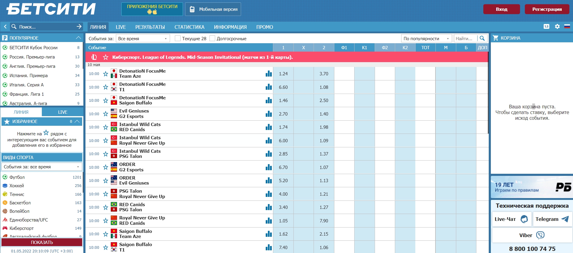Select odds 1.24 for DetonatioN FocusMe win

283,74
